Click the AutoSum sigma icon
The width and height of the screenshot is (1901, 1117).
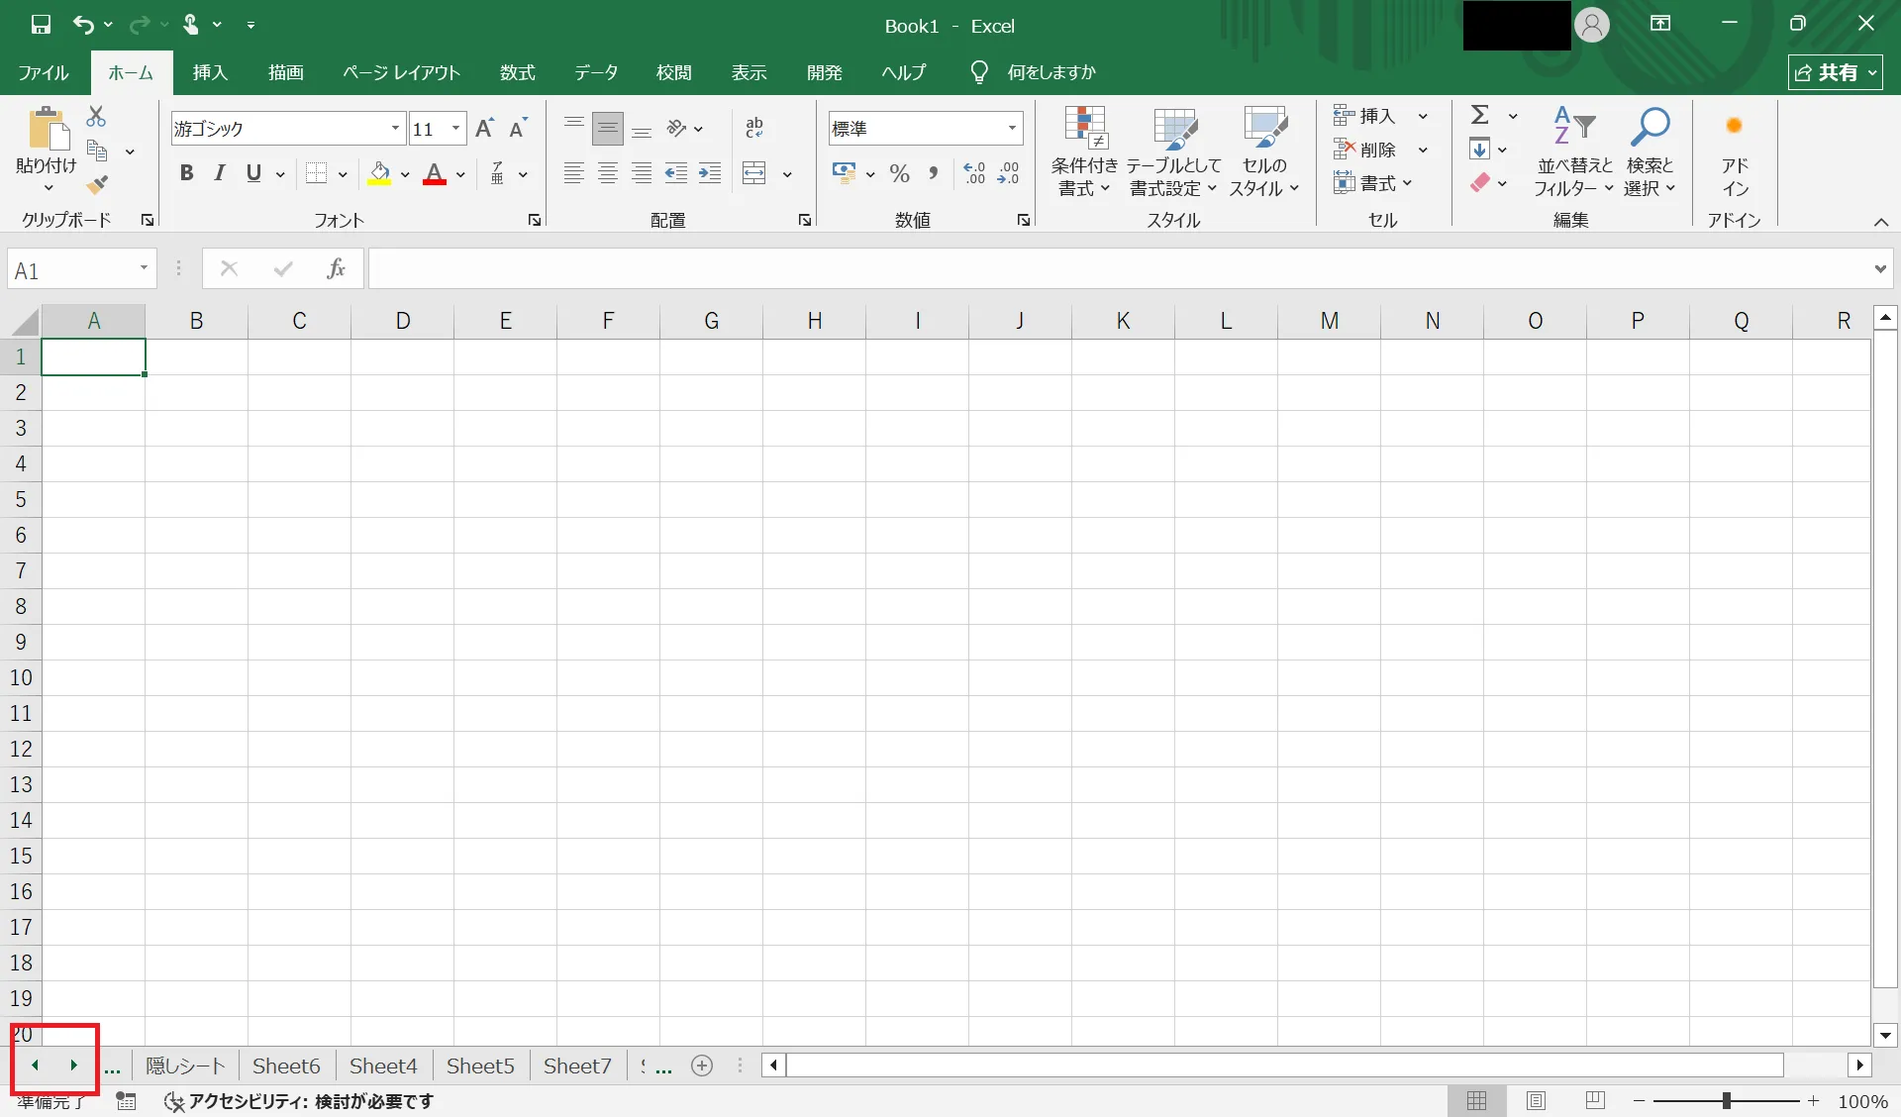[1479, 116]
